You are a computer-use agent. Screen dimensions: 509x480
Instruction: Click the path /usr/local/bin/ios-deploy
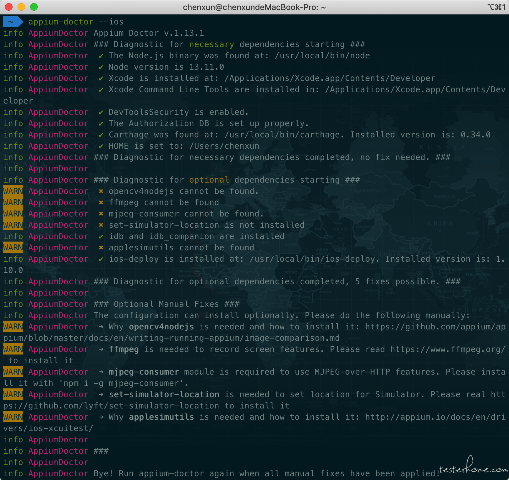312,259
